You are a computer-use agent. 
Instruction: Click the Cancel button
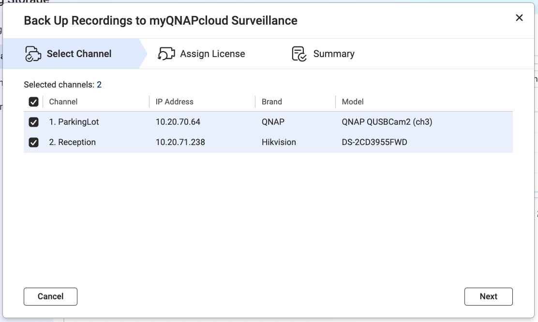point(50,297)
